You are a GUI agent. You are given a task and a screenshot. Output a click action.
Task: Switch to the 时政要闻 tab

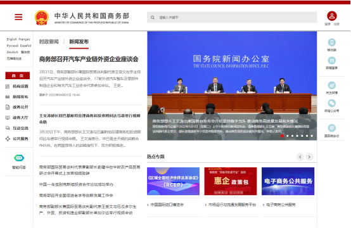(49, 42)
